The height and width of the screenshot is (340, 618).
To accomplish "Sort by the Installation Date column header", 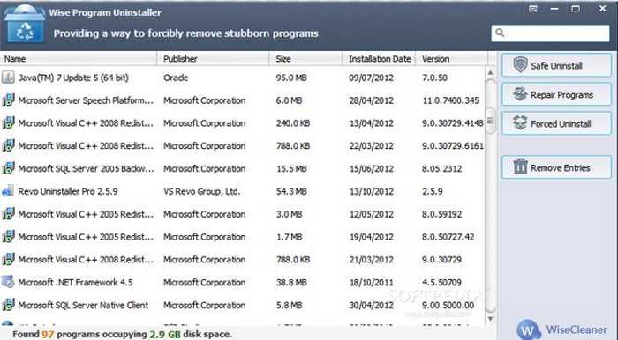I will click(379, 59).
